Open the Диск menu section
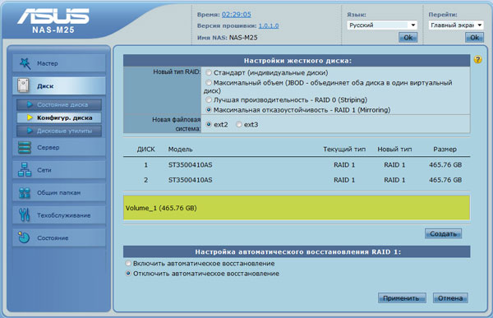Viewport: 493px width, 318px height. pos(59,86)
